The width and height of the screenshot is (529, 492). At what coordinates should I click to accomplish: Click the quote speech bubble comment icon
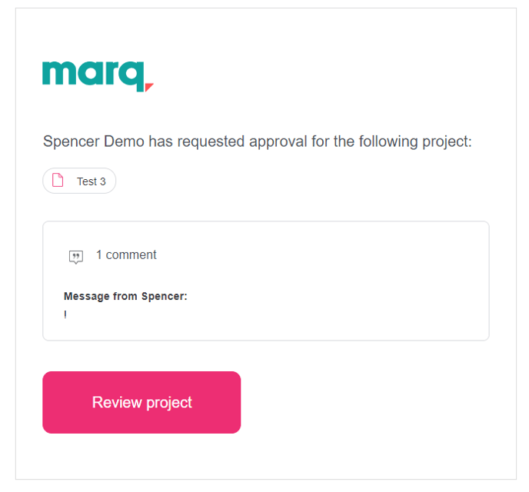coord(76,257)
